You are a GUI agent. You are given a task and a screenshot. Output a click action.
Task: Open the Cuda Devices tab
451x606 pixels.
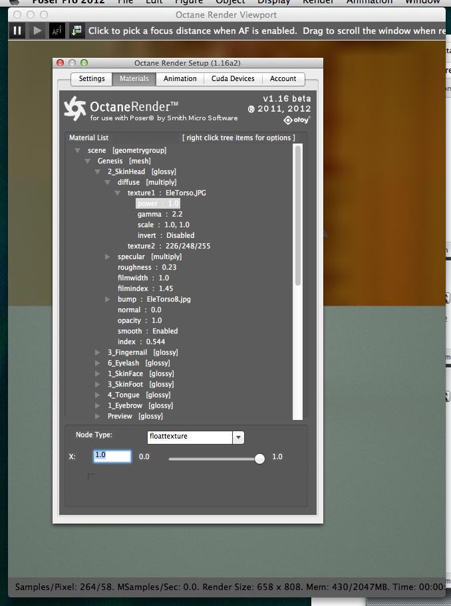[x=233, y=79]
